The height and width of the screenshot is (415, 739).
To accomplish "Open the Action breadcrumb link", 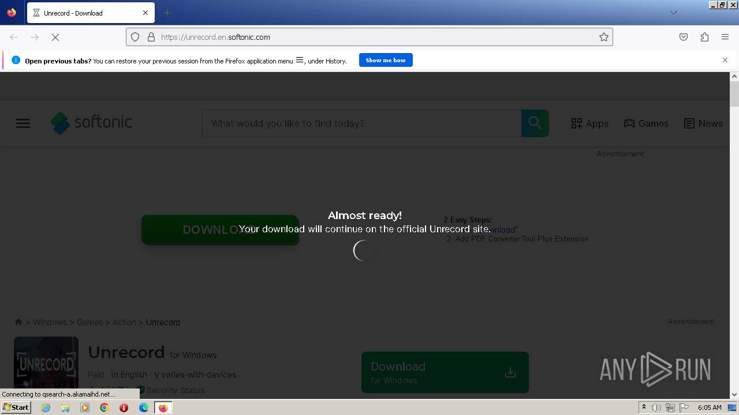I will click(124, 322).
